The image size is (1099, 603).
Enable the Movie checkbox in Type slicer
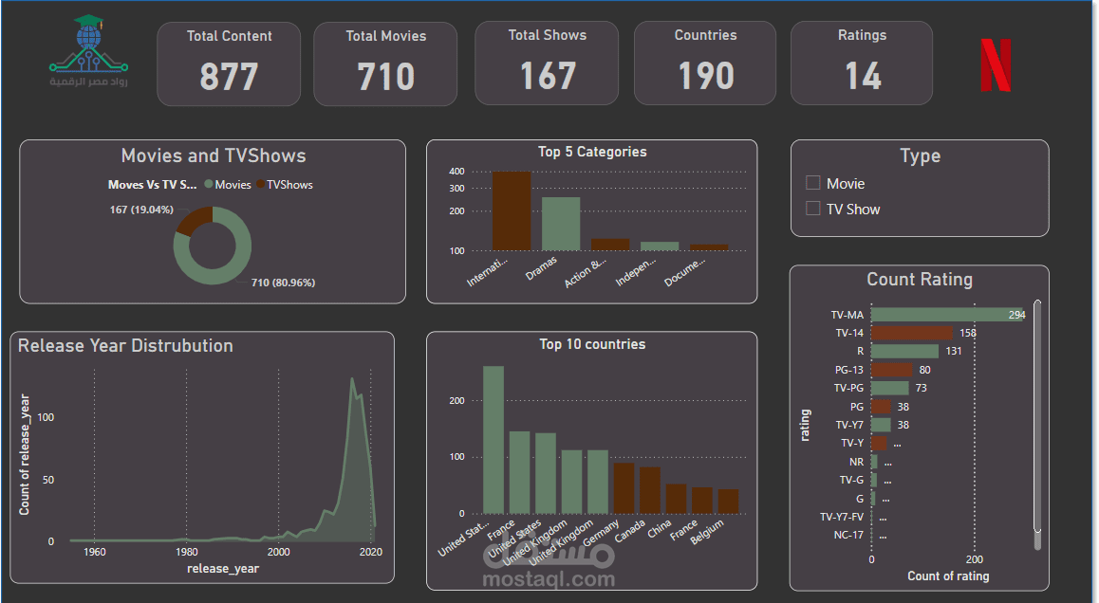pos(811,182)
